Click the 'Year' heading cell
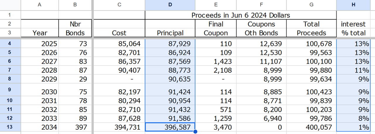Image resolution: width=375 pixels, height=134 pixels. pos(40,33)
